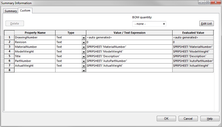222x127 pixels.
Task: Click the MaterialNumber property name cell
Action: tap(35, 47)
